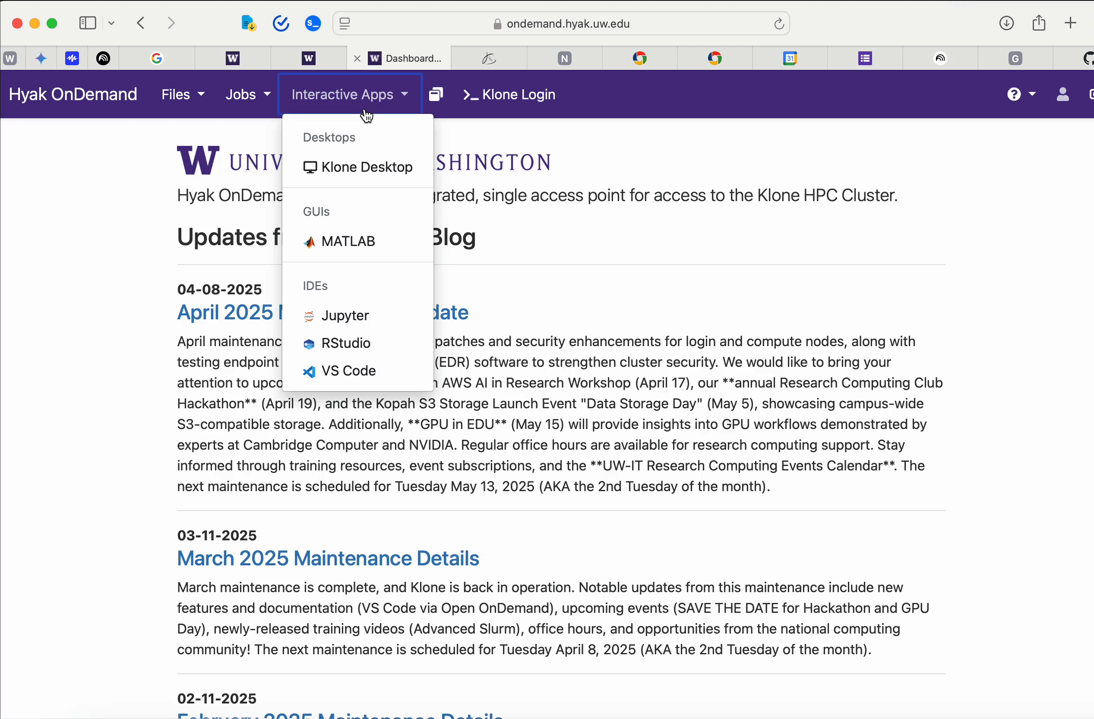This screenshot has height=719, width=1094.
Task: Close the Dashboard tab
Action: pos(357,58)
